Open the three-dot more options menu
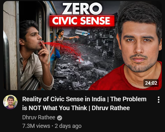Image resolution: width=165 pixels, height=132 pixels. pyautogui.click(x=158, y=100)
